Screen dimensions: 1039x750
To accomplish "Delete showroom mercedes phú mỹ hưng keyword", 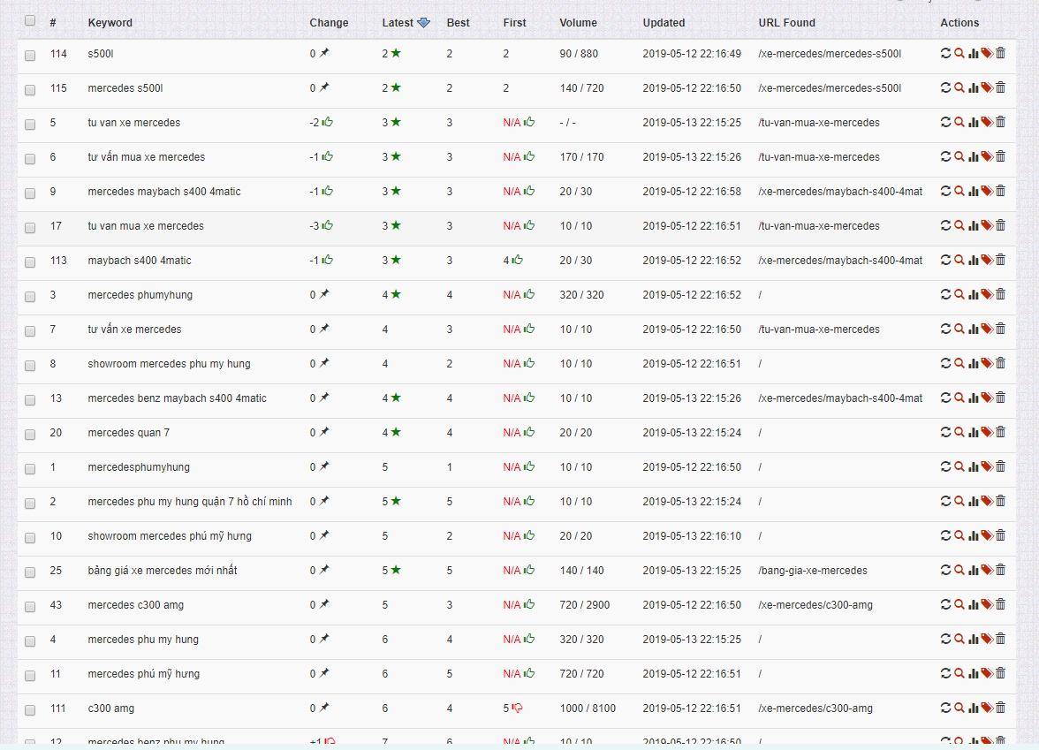I will pyautogui.click(x=1000, y=536).
